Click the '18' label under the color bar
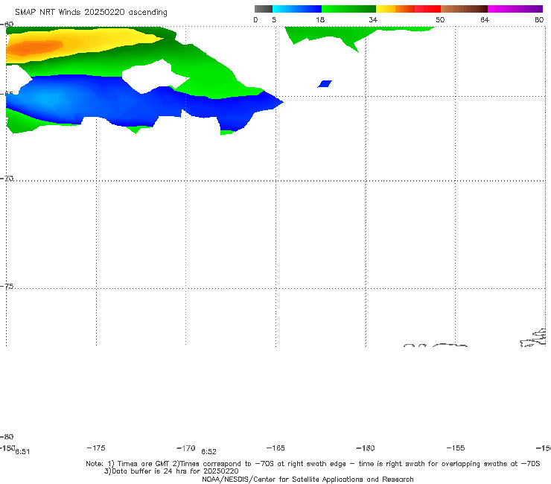This screenshot has height=484, width=551. 320,20
